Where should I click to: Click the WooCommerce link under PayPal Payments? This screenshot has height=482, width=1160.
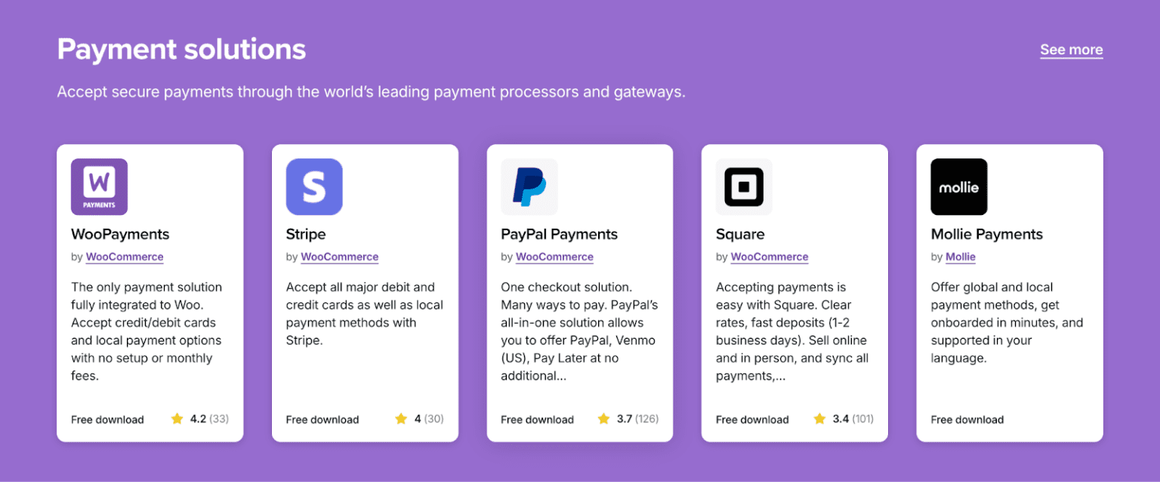[x=554, y=256]
